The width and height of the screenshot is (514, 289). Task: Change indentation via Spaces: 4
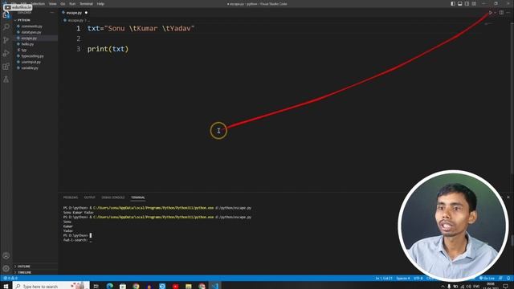point(403,279)
